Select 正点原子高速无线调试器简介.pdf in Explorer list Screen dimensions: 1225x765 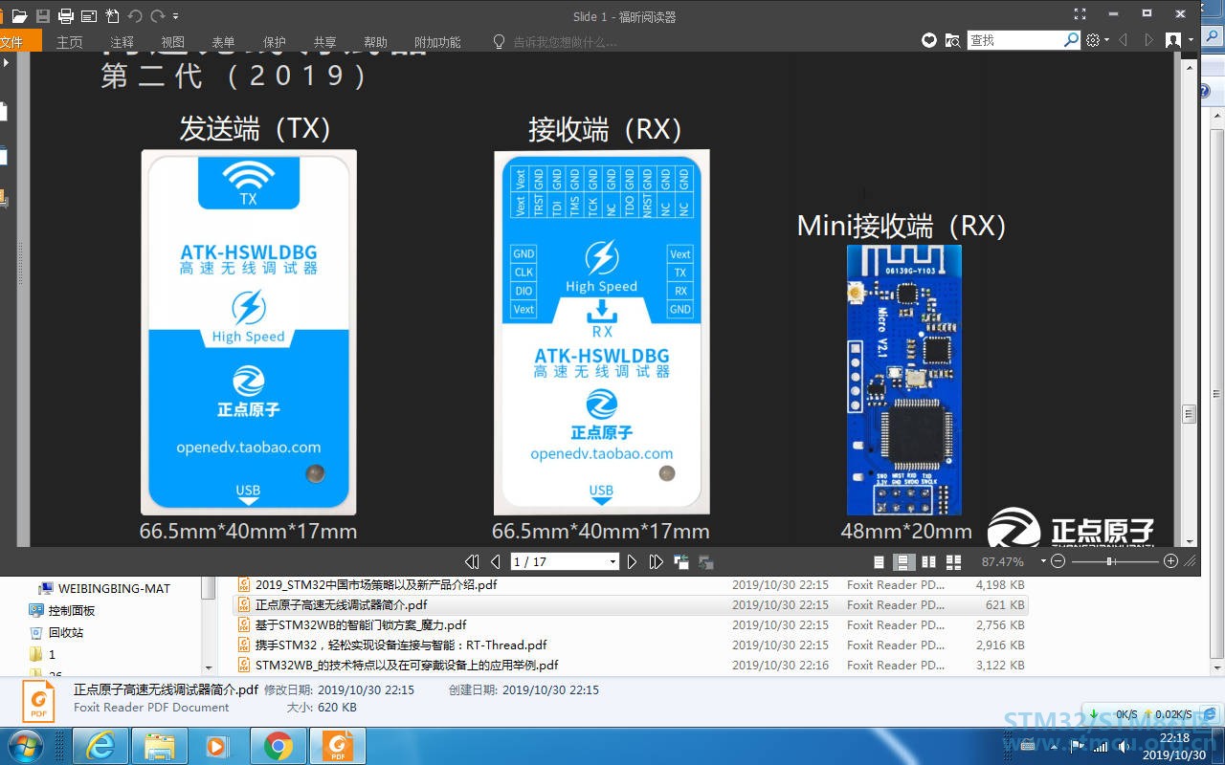click(x=341, y=604)
